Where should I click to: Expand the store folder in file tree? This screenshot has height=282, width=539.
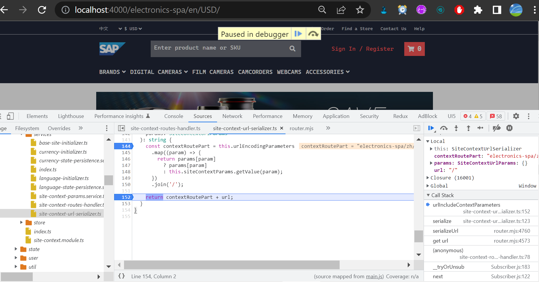[21, 222]
